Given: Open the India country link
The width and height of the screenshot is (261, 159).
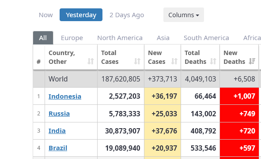Looking at the screenshot, I should click(57, 131).
